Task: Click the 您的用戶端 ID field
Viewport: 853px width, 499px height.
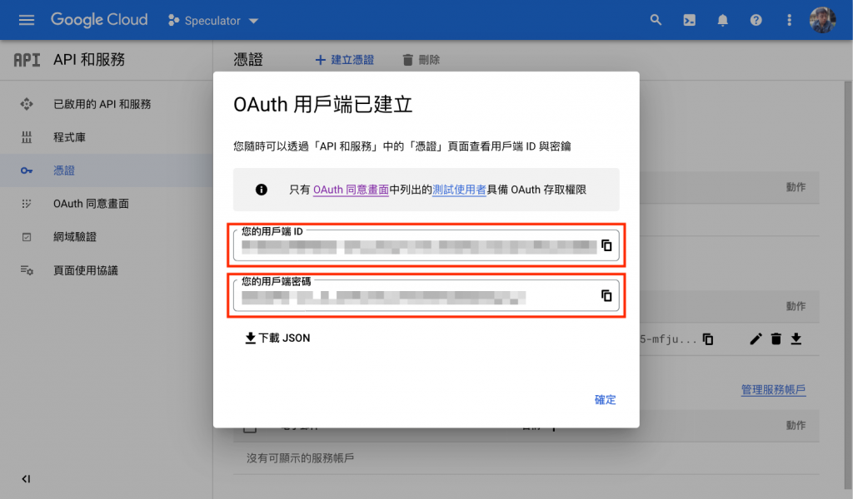Action: click(426, 245)
